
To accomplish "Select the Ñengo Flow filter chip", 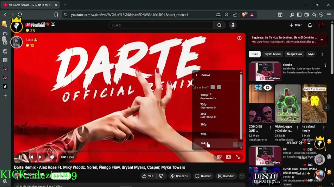I will pyautogui.click(x=294, y=54).
